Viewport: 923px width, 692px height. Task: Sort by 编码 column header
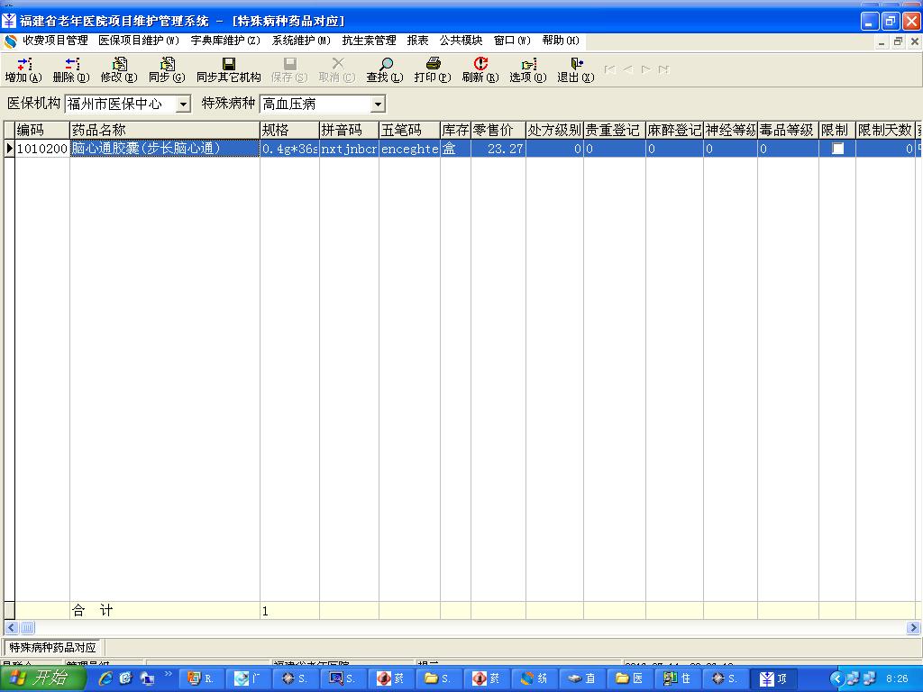(x=42, y=130)
